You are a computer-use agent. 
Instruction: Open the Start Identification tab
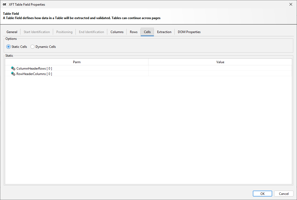click(36, 32)
